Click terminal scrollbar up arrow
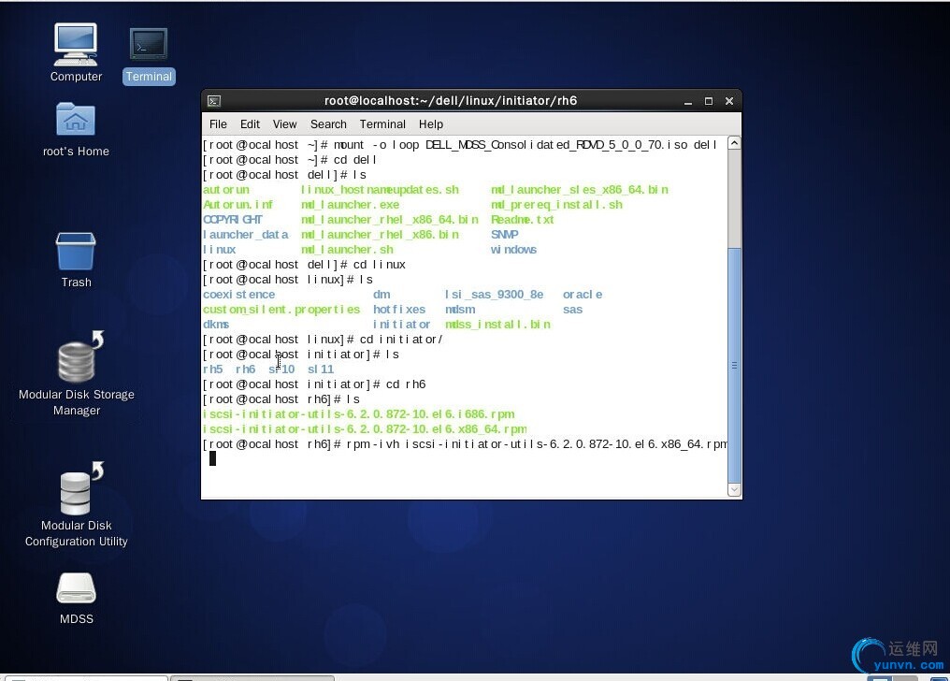This screenshot has height=681, width=950. coord(734,144)
